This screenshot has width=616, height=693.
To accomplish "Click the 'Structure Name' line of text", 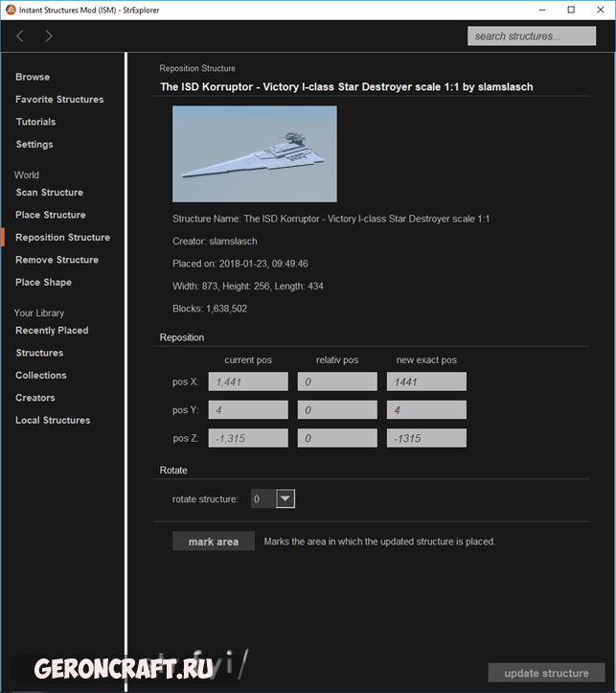I will (331, 219).
